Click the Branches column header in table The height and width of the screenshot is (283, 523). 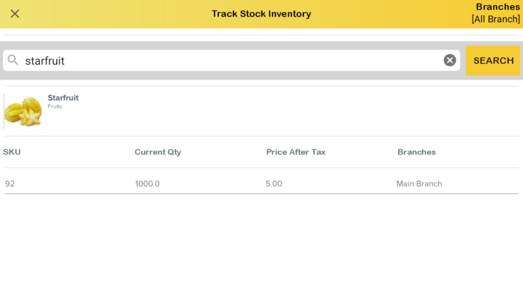point(416,152)
